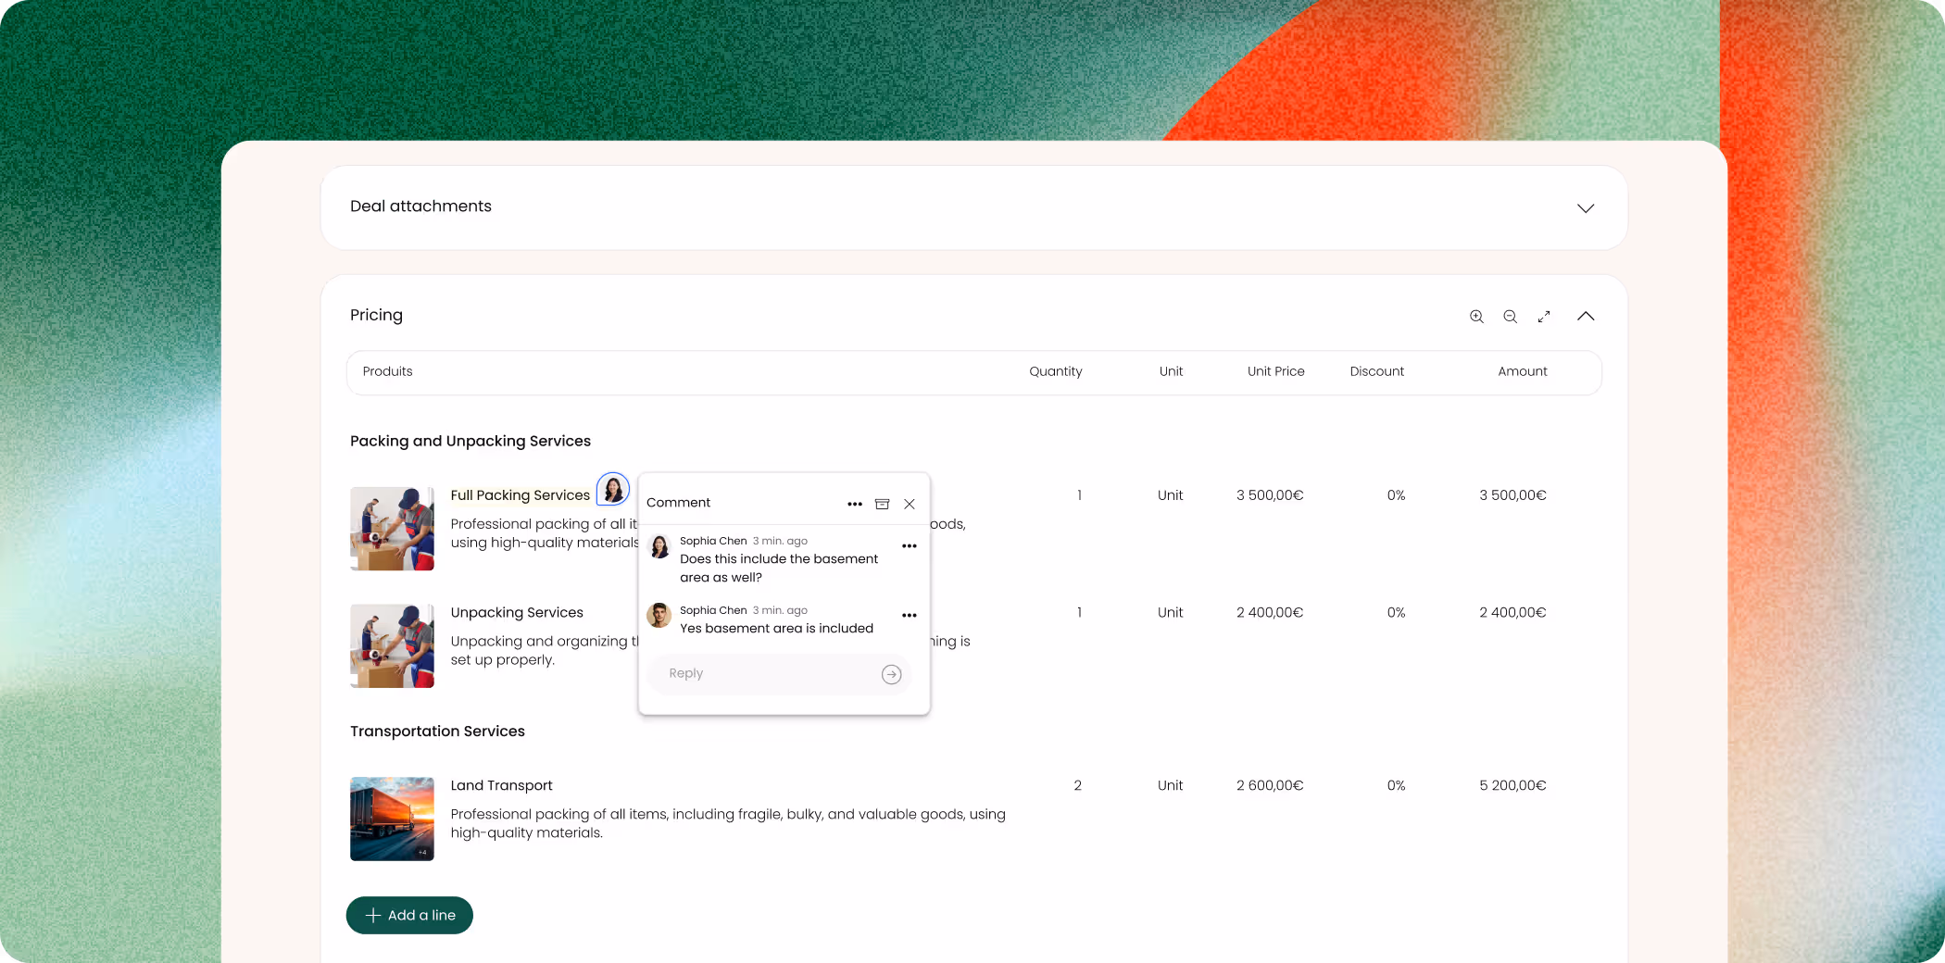The image size is (1945, 963).
Task: Click the 2 400,00€ amount value
Action: 1512,613
